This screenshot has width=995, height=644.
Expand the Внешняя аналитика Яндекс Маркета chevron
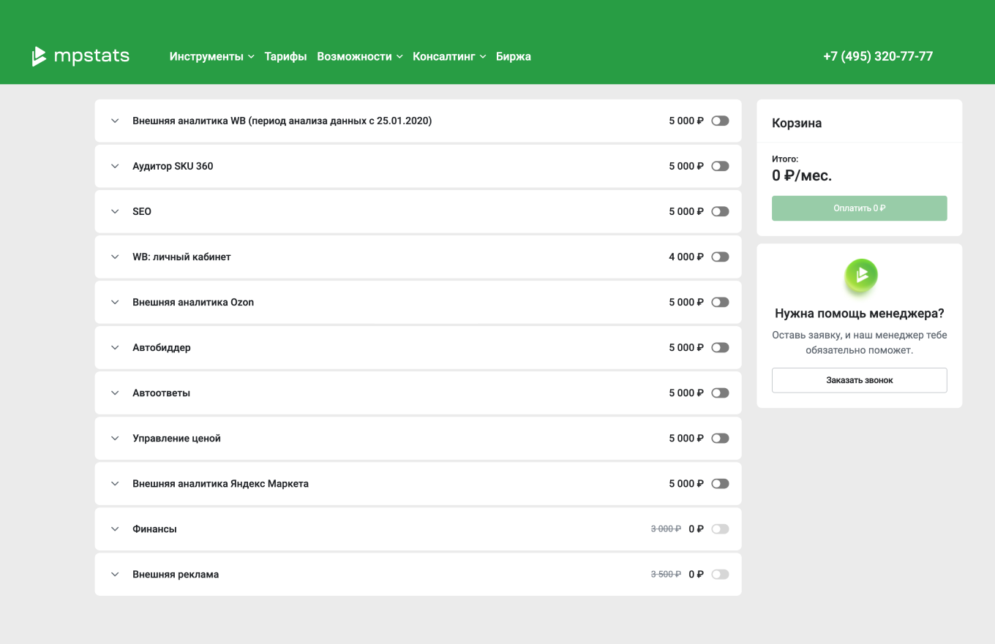point(115,483)
